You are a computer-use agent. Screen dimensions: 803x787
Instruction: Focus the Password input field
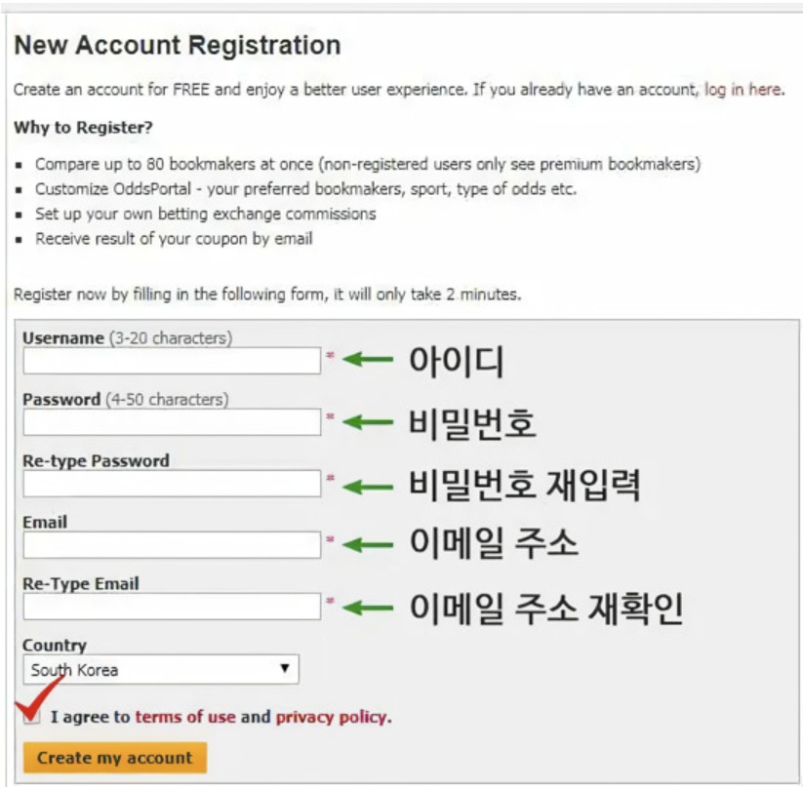click(x=172, y=421)
